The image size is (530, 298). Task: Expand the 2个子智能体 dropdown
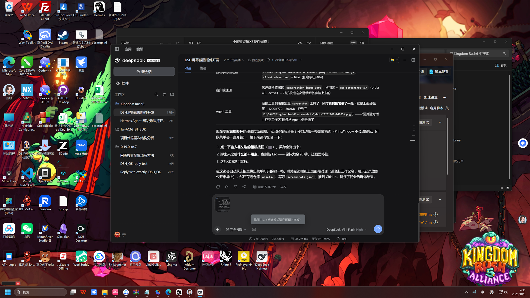tap(234, 60)
